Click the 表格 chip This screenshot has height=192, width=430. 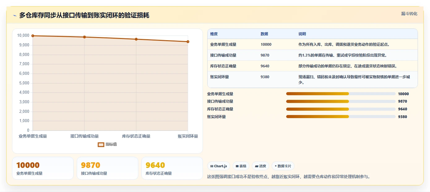click(x=241, y=166)
